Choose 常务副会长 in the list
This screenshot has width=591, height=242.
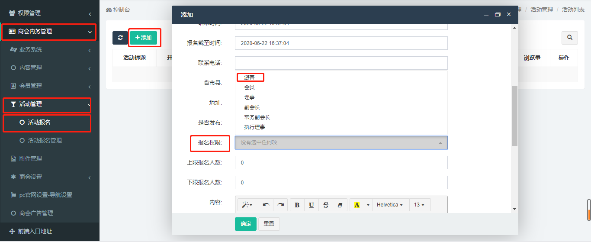[x=257, y=117]
